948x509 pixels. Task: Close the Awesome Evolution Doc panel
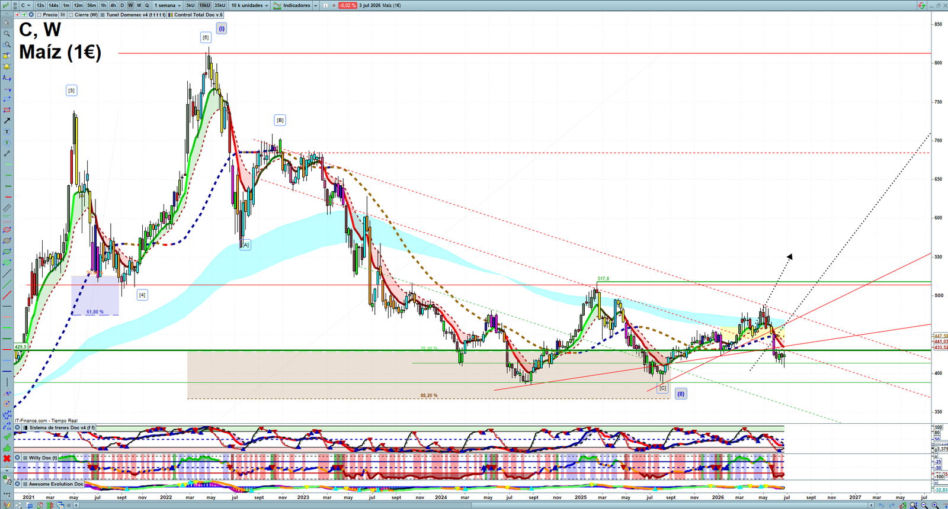click(17, 484)
